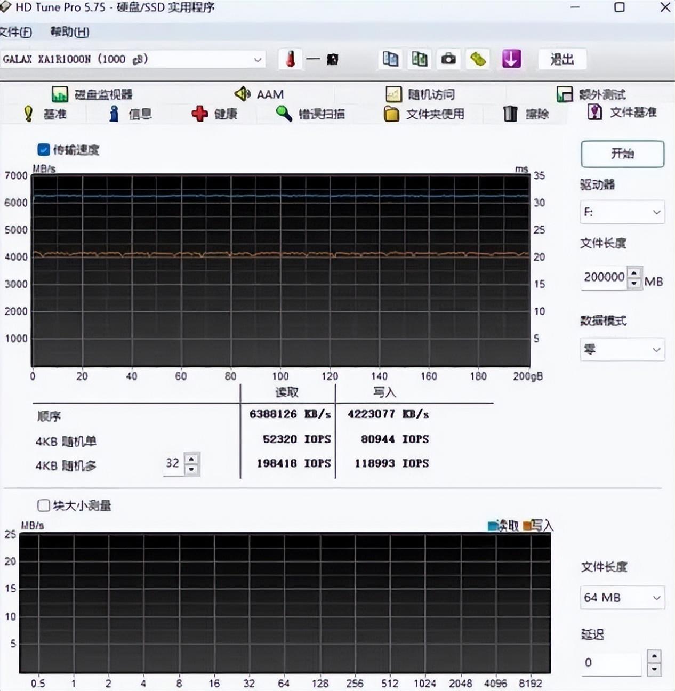Decrease the 200000 MB file length value
Screen dimensions: 675x691
click(x=634, y=283)
